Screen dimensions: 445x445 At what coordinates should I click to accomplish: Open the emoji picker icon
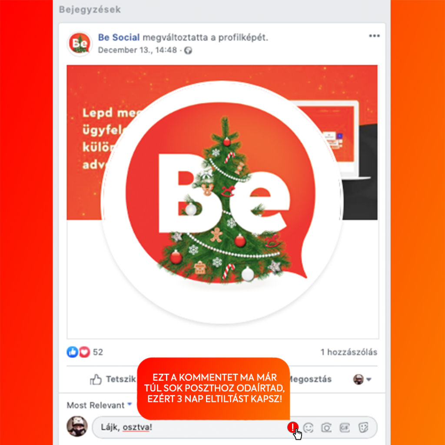point(308,428)
